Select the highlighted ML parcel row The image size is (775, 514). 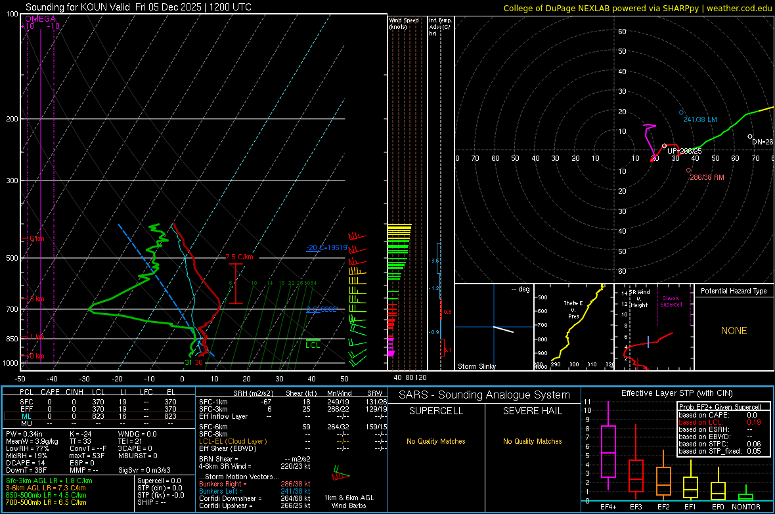coord(98,416)
